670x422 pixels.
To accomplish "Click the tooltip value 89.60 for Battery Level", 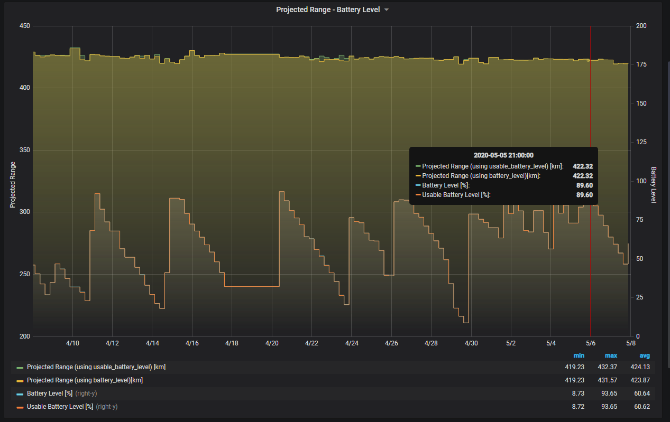I will click(584, 185).
